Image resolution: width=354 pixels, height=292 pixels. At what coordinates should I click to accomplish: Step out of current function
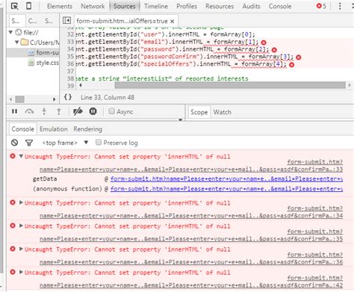59,111
